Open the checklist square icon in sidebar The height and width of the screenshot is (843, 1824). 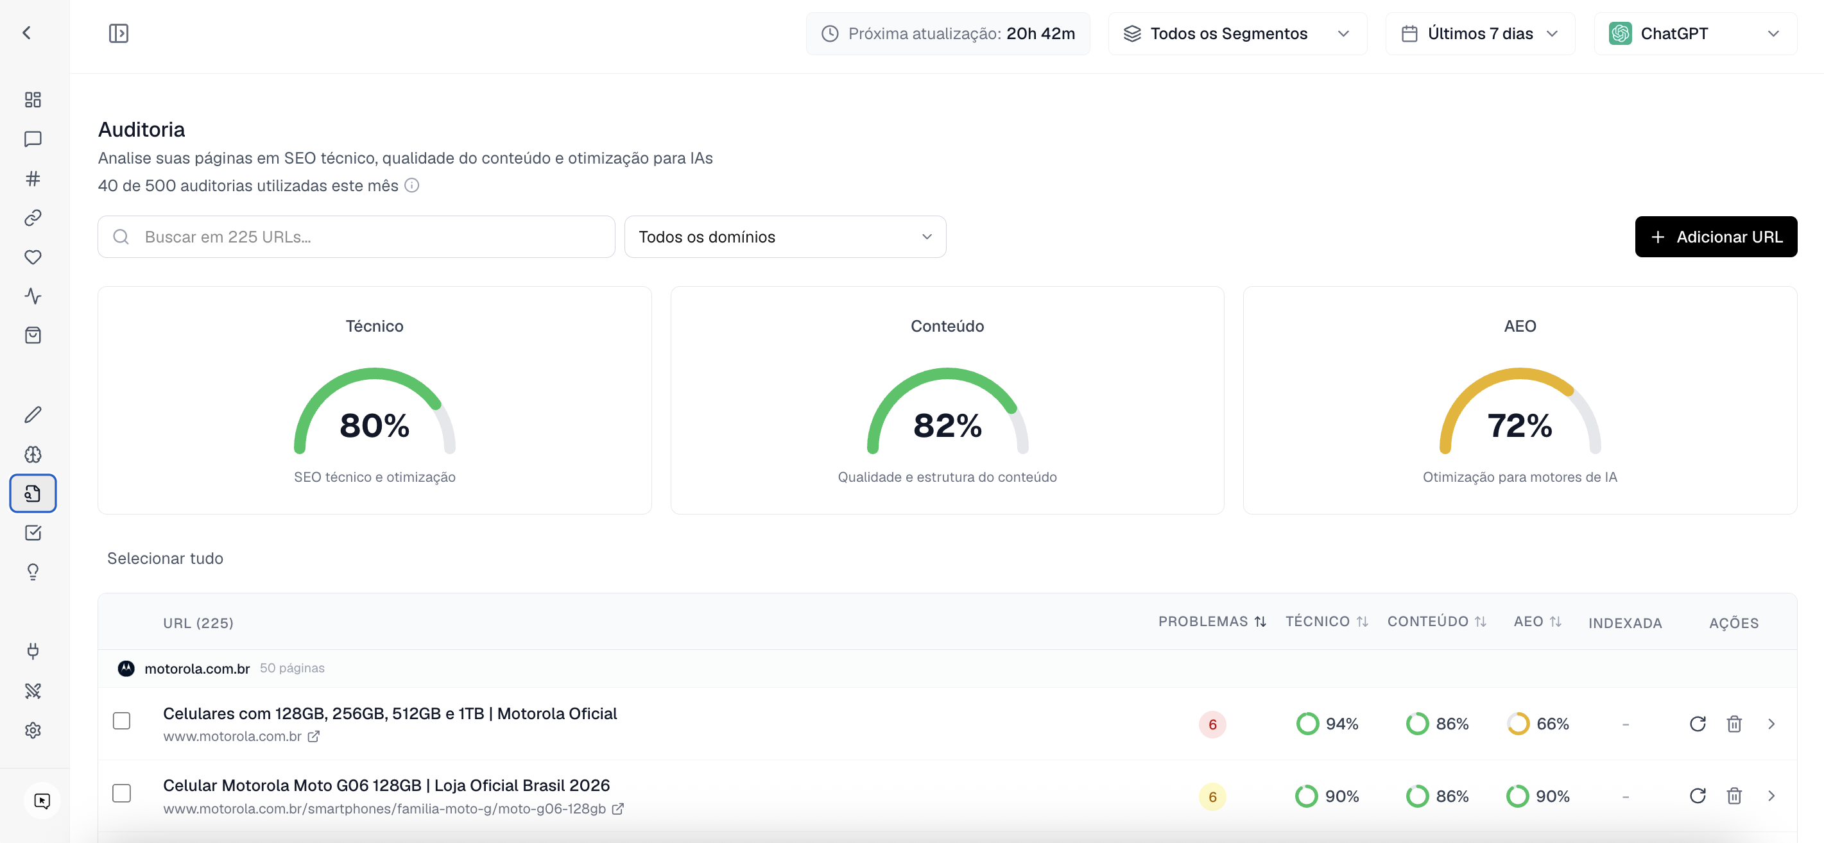(x=33, y=533)
